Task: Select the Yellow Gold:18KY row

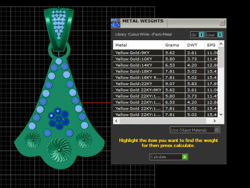Action: point(166,72)
